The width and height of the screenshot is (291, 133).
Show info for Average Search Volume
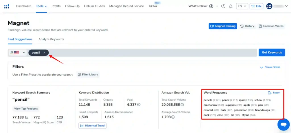tap(173, 117)
